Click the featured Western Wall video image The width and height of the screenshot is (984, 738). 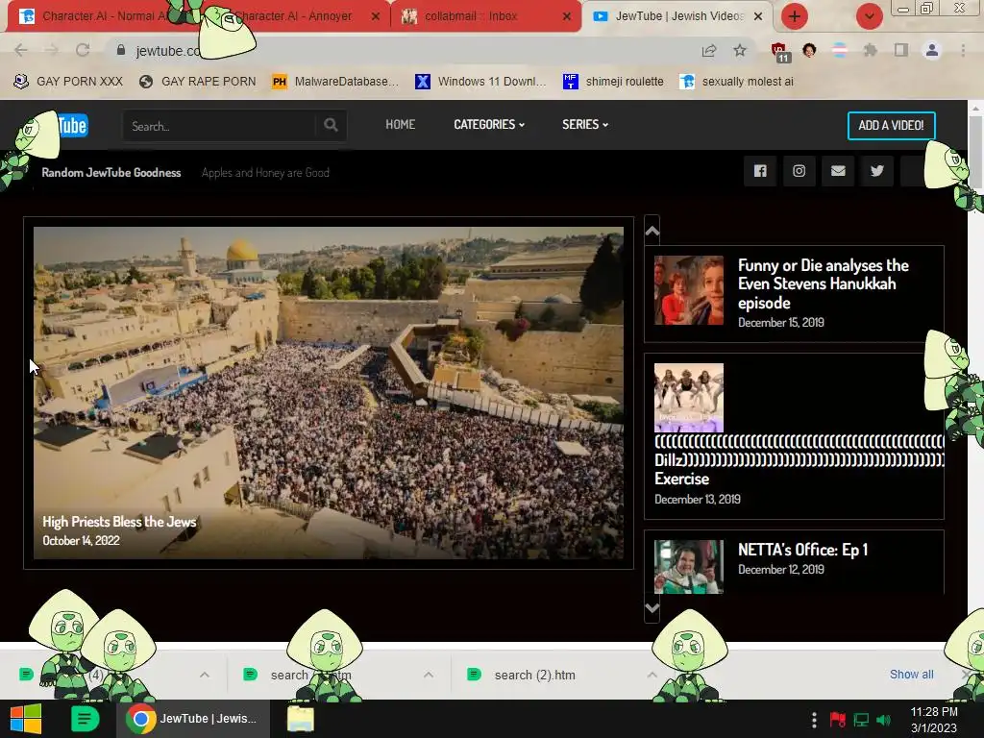pyautogui.click(x=329, y=393)
